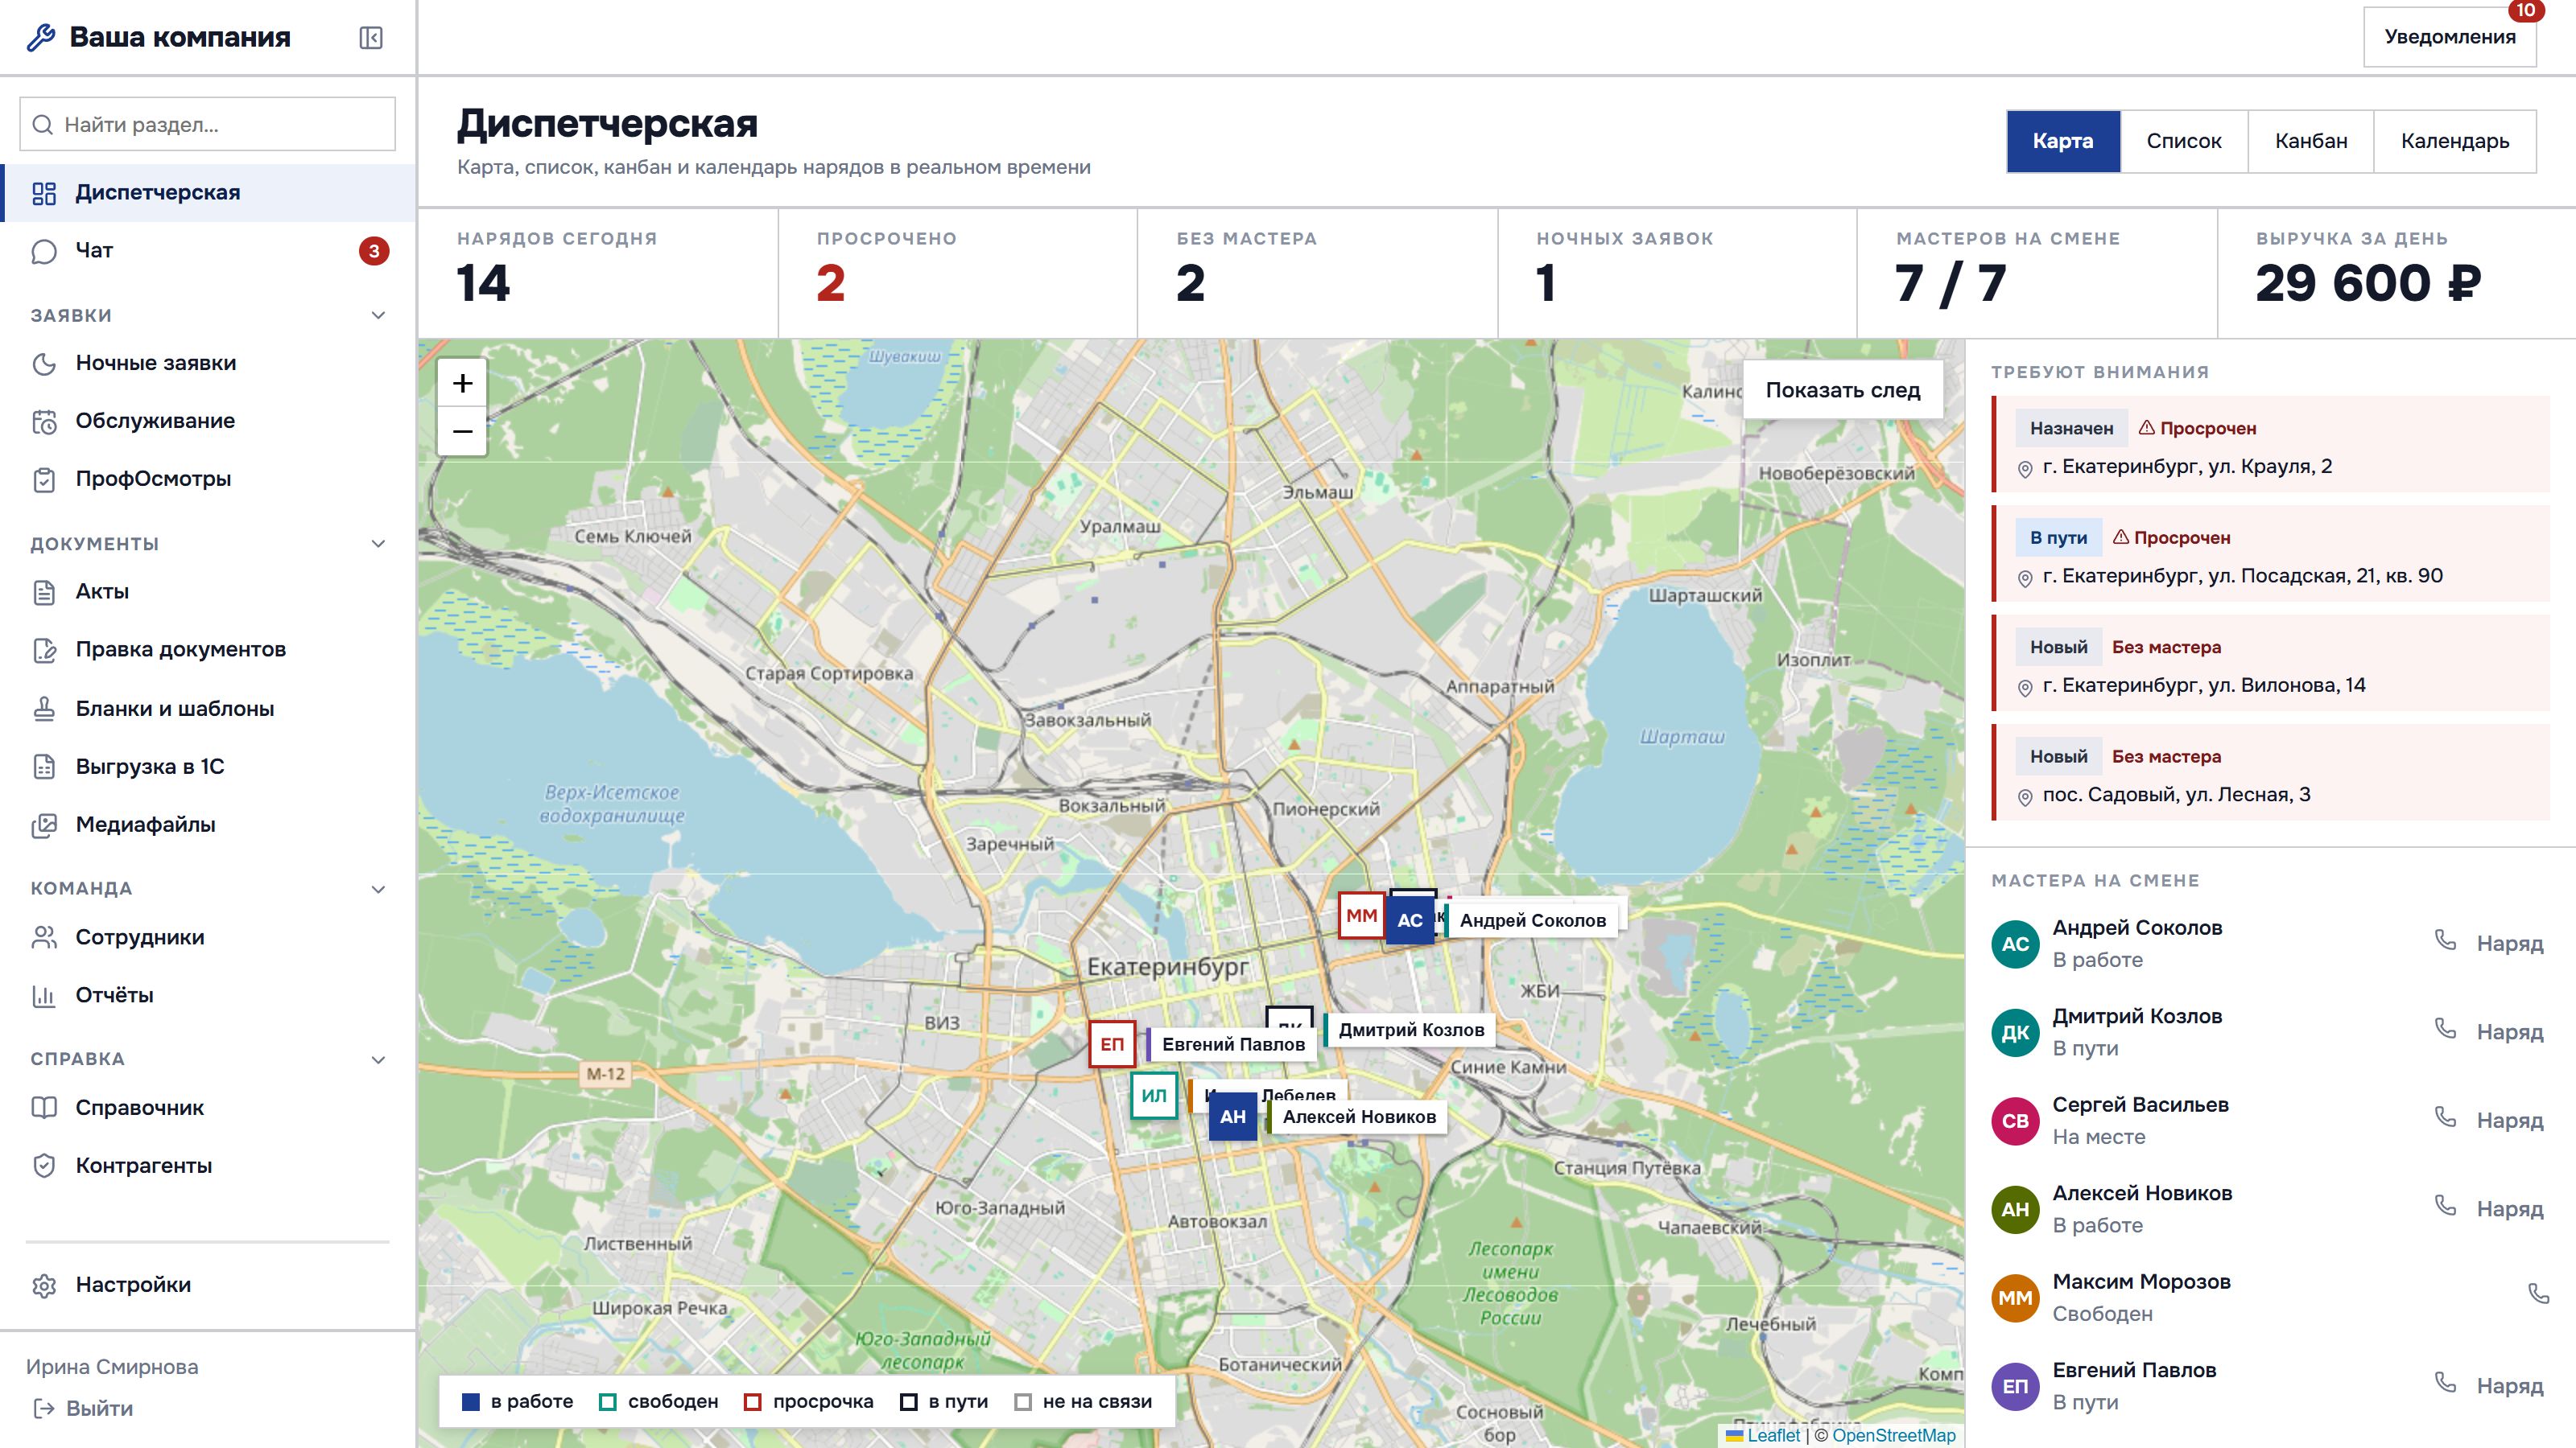Switch to the Канбан view tab

(x=2311, y=142)
